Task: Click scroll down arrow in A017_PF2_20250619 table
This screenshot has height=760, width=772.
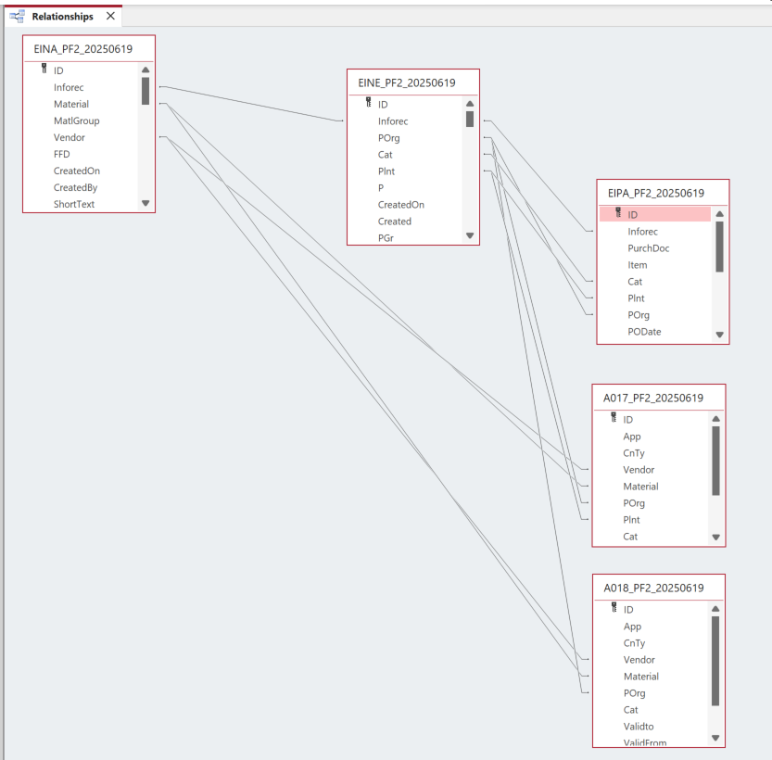Action: point(715,537)
